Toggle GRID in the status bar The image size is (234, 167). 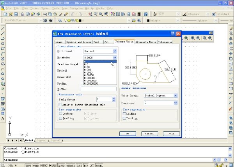36,165
